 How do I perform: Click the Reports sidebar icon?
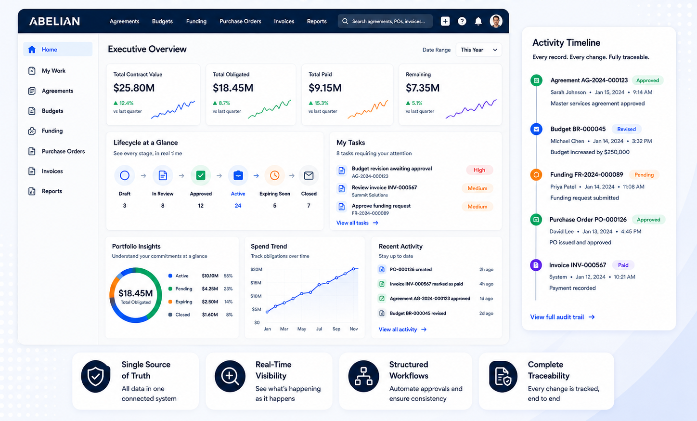click(x=32, y=191)
